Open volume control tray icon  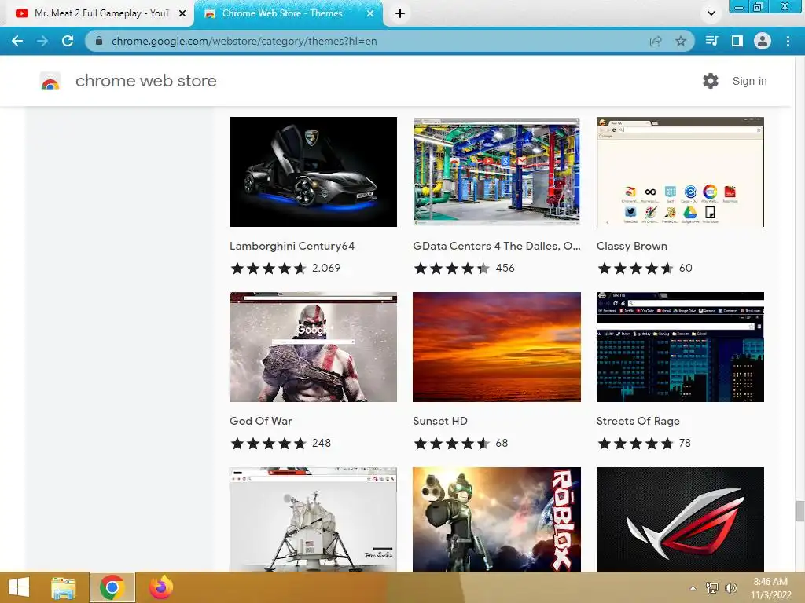[x=730, y=588]
